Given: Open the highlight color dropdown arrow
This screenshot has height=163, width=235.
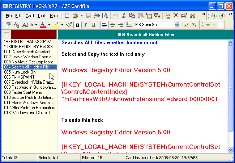Looking at the screenshot, I should [x=62, y=25].
